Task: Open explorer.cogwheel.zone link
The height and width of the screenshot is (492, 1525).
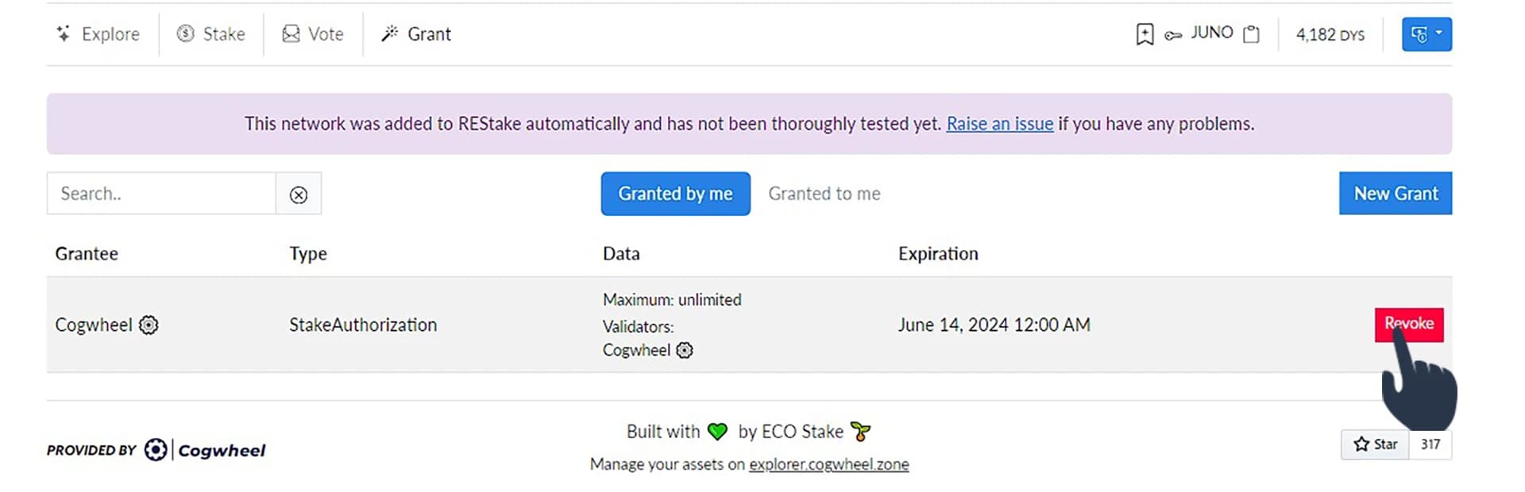Action: click(828, 464)
